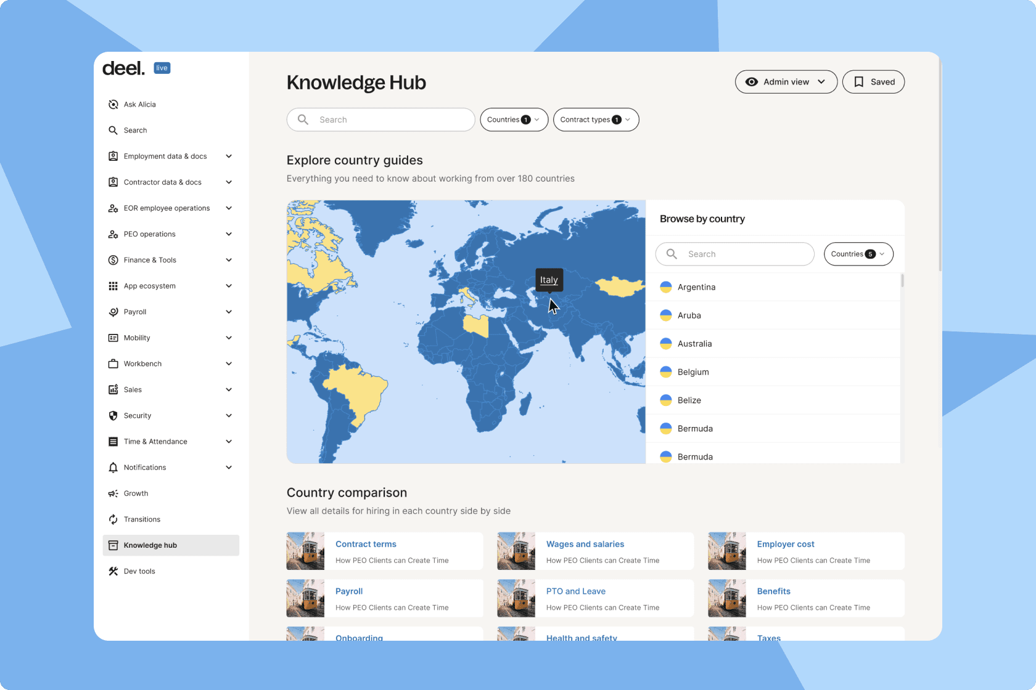
Task: Collapse the Time & Attendance chevron
Action: (x=229, y=441)
